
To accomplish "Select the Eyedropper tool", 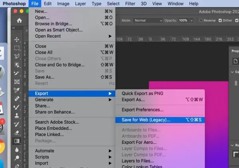I will coord(17,90).
